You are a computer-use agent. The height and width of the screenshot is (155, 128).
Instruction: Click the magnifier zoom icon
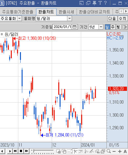pos(109,151)
